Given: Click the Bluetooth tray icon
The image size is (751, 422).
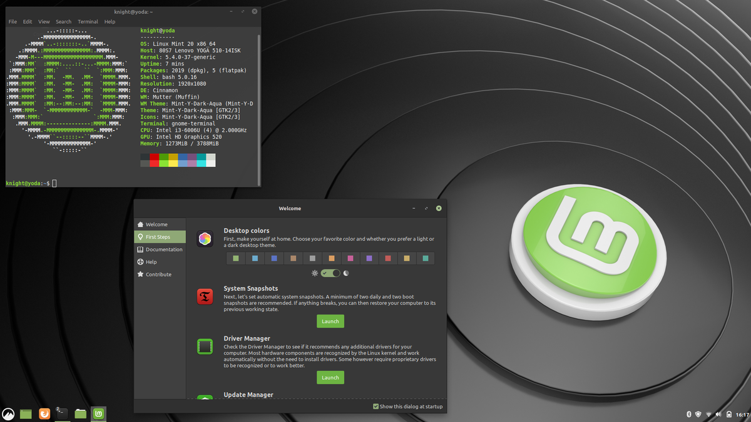Looking at the screenshot, I should click(688, 414).
